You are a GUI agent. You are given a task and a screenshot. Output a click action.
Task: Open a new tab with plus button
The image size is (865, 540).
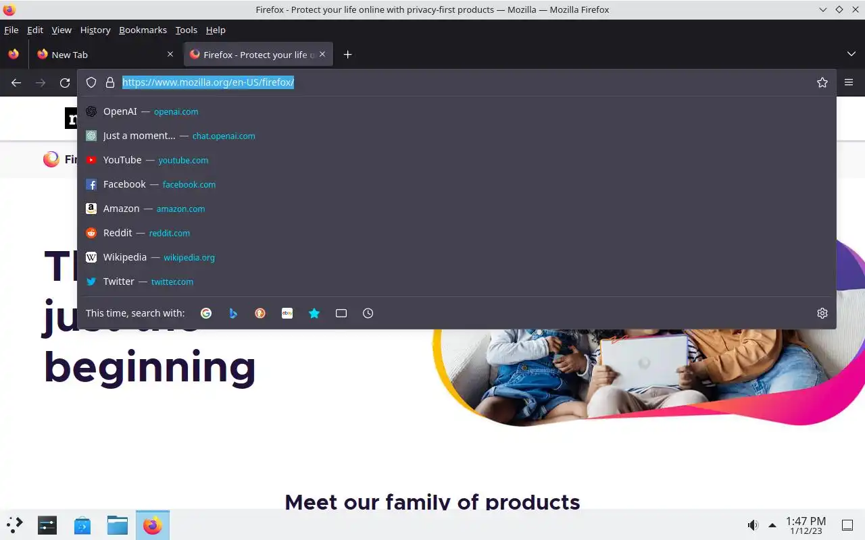(347, 55)
